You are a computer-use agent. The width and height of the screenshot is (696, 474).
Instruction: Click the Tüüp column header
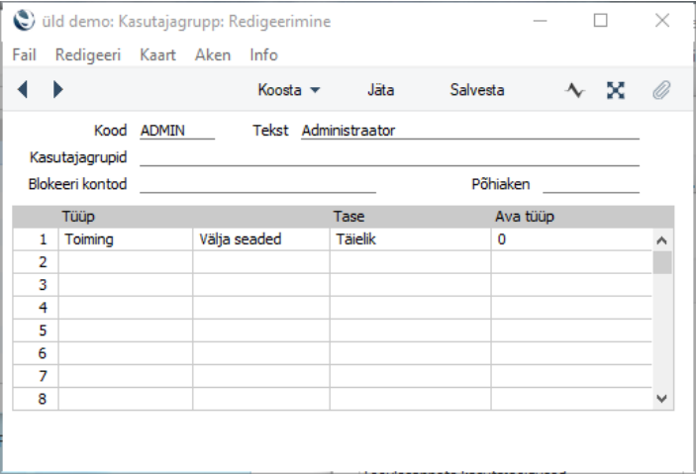click(x=78, y=217)
